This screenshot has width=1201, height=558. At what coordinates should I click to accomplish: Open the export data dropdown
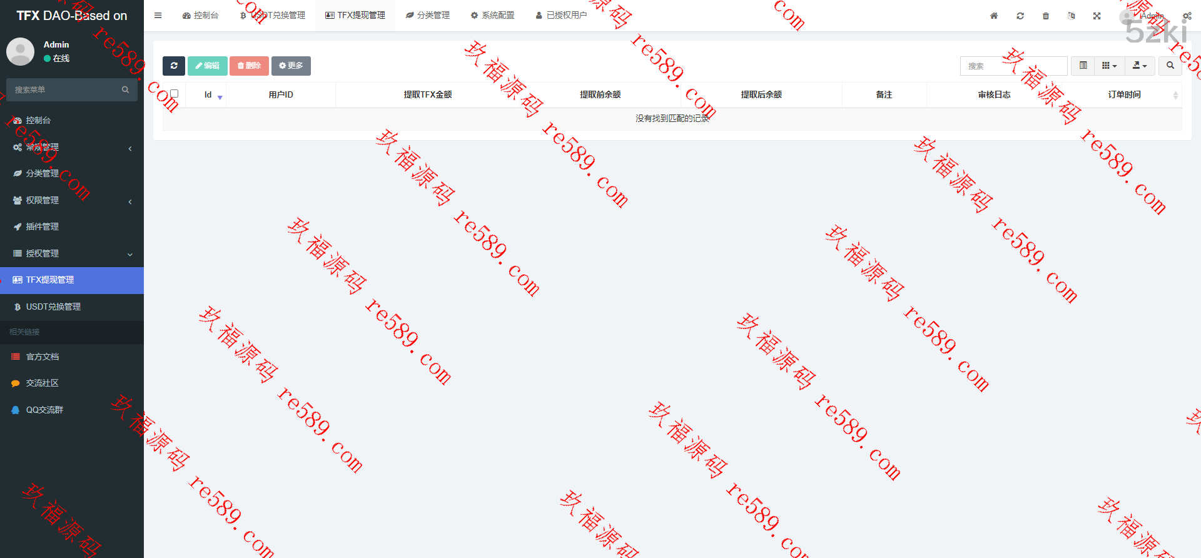(x=1140, y=66)
